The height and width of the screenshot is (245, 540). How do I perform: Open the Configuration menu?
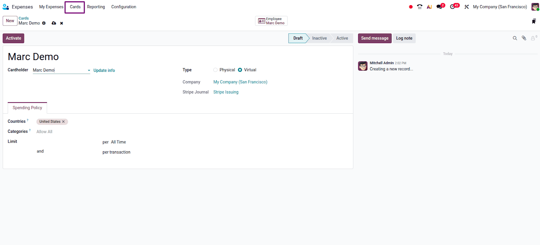(x=124, y=7)
